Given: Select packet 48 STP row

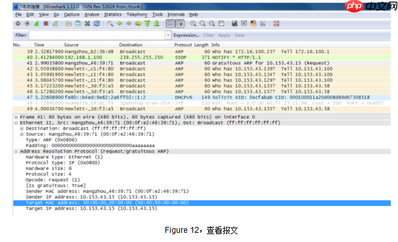Looking at the screenshot, I should click(x=202, y=103).
